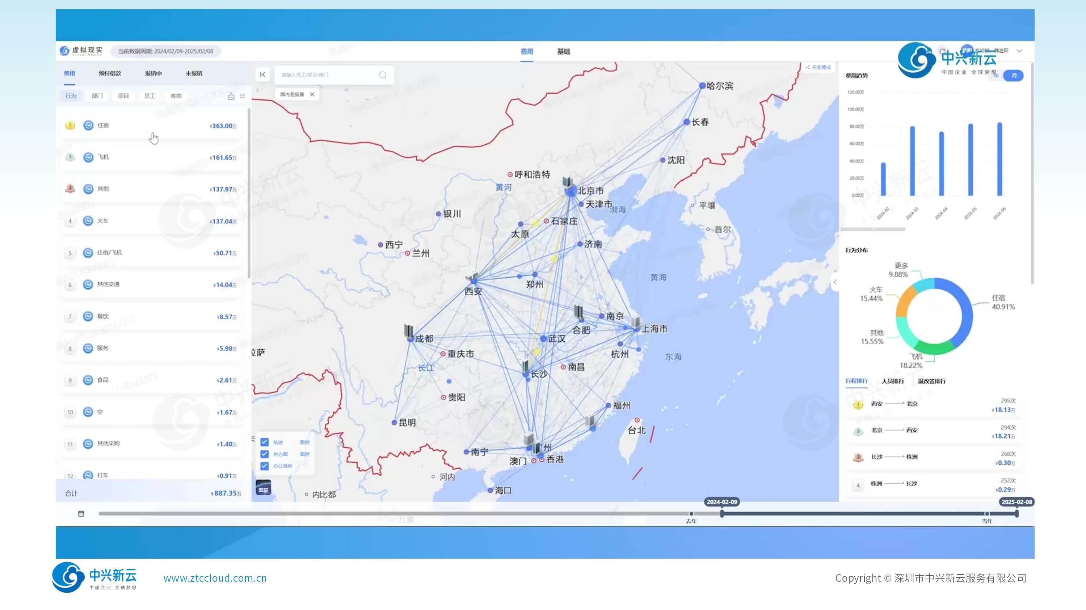Open the 图层 map layer thumbnail

coord(264,487)
